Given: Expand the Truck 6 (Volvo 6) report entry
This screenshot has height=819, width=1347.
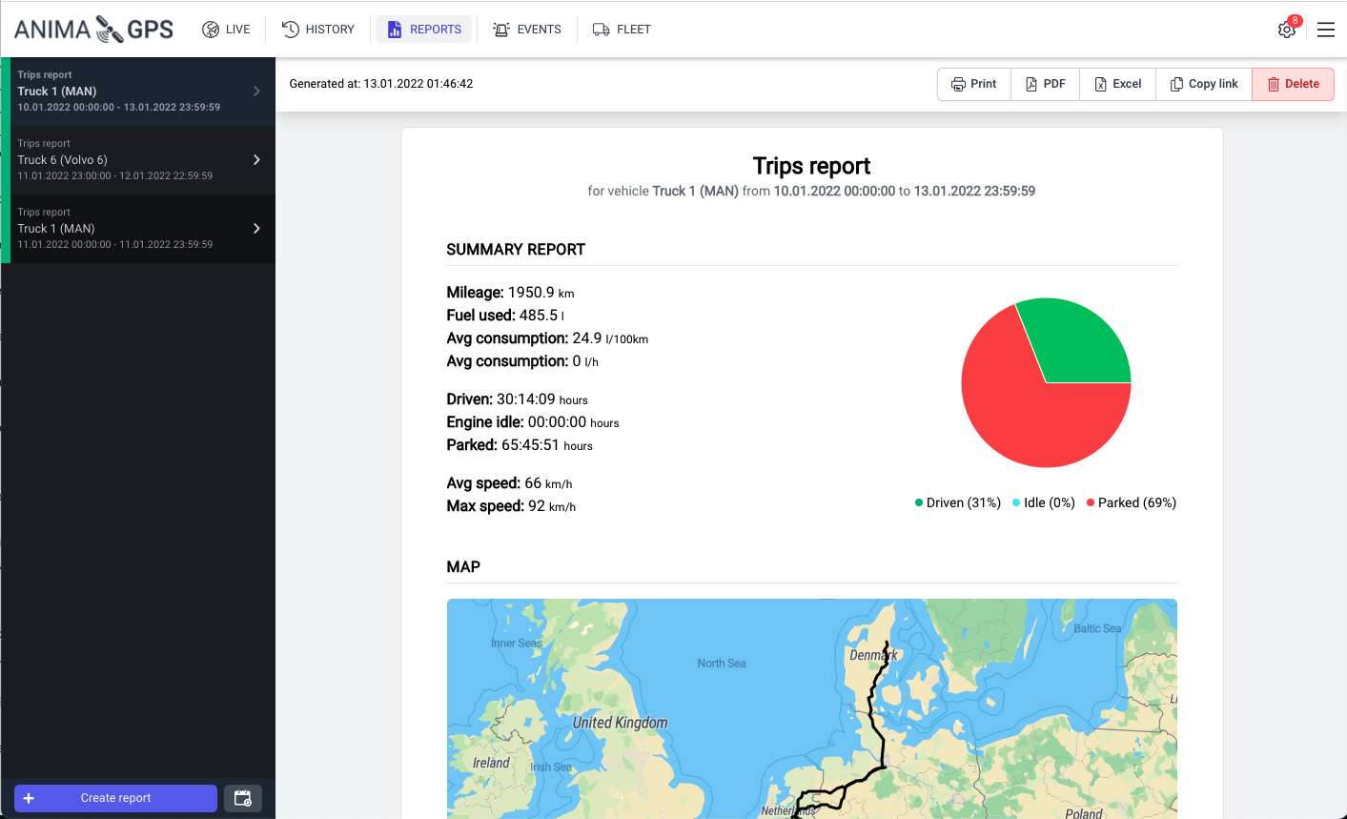Looking at the screenshot, I should point(256,159).
